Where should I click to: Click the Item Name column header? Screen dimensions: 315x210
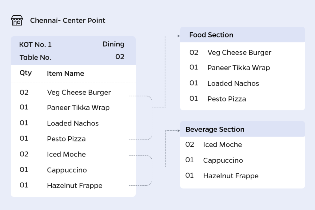66,73
